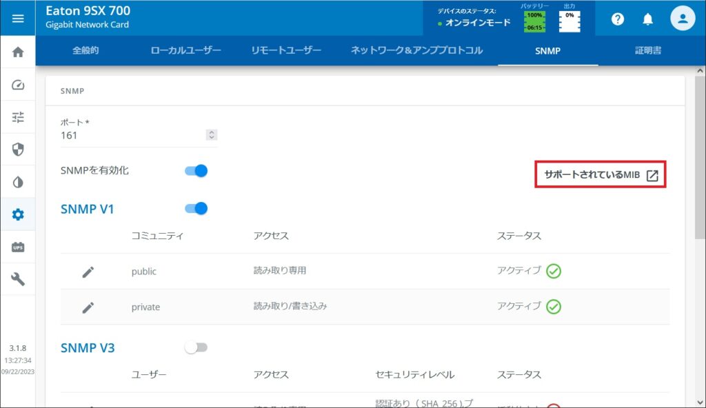Select the meters gauge icon in sidebar
Viewport: 706px width, 408px height.
pos(17,84)
